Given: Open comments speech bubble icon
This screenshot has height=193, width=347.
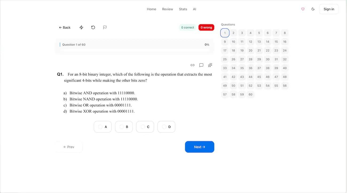Looking at the screenshot, I should [x=201, y=65].
